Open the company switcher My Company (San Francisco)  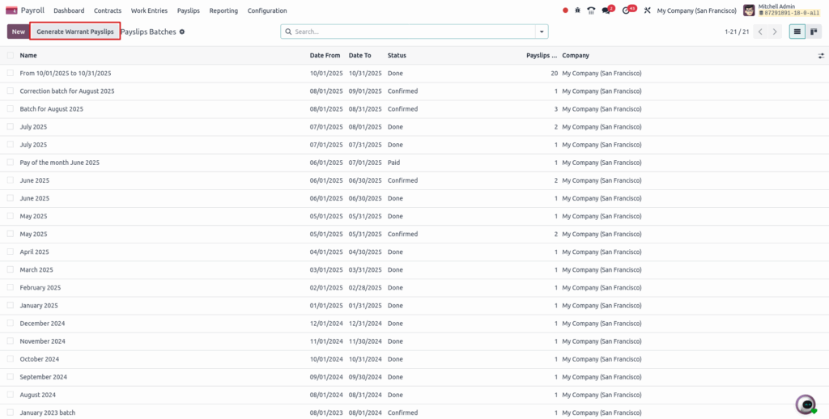coord(696,11)
